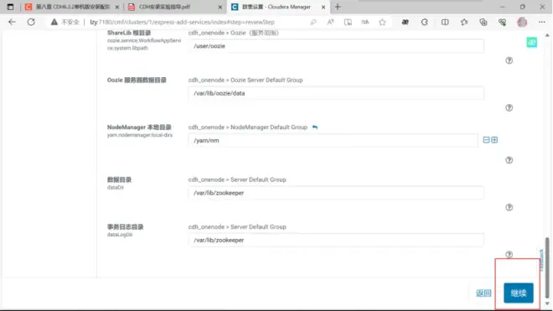
Task: Open help for the dataLogDir field
Action: [x=509, y=254]
